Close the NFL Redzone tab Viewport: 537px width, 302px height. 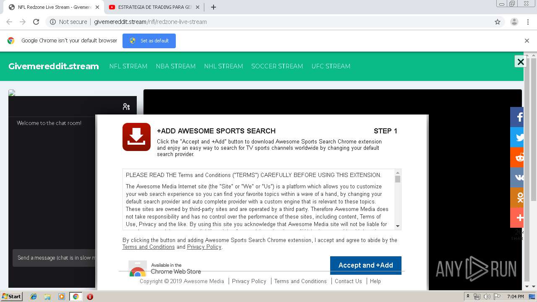pyautogui.click(x=97, y=7)
